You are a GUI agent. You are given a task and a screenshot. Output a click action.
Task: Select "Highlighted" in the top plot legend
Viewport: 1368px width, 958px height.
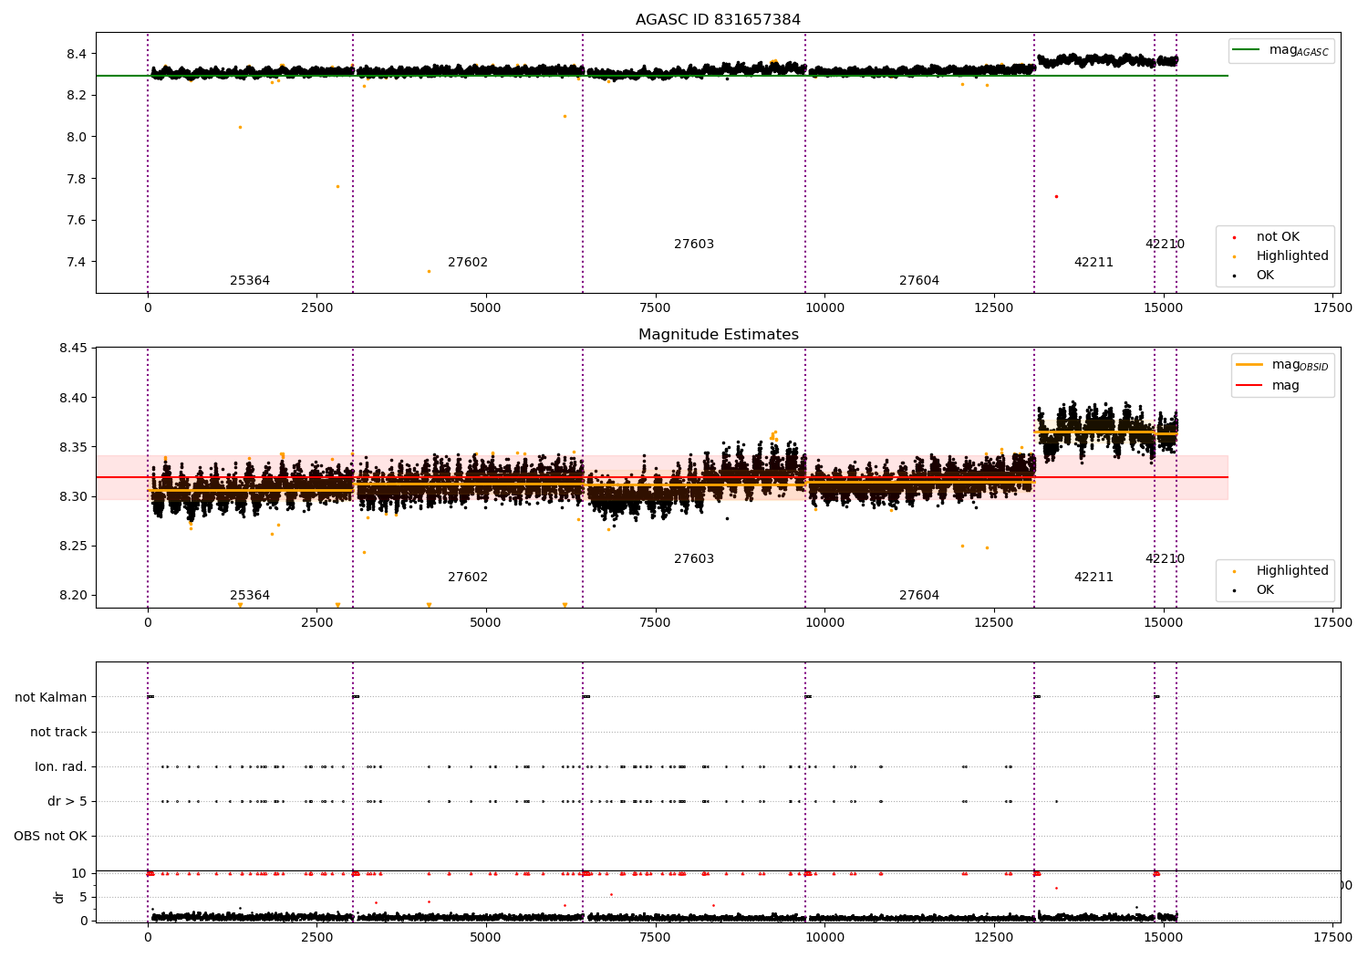1280,256
